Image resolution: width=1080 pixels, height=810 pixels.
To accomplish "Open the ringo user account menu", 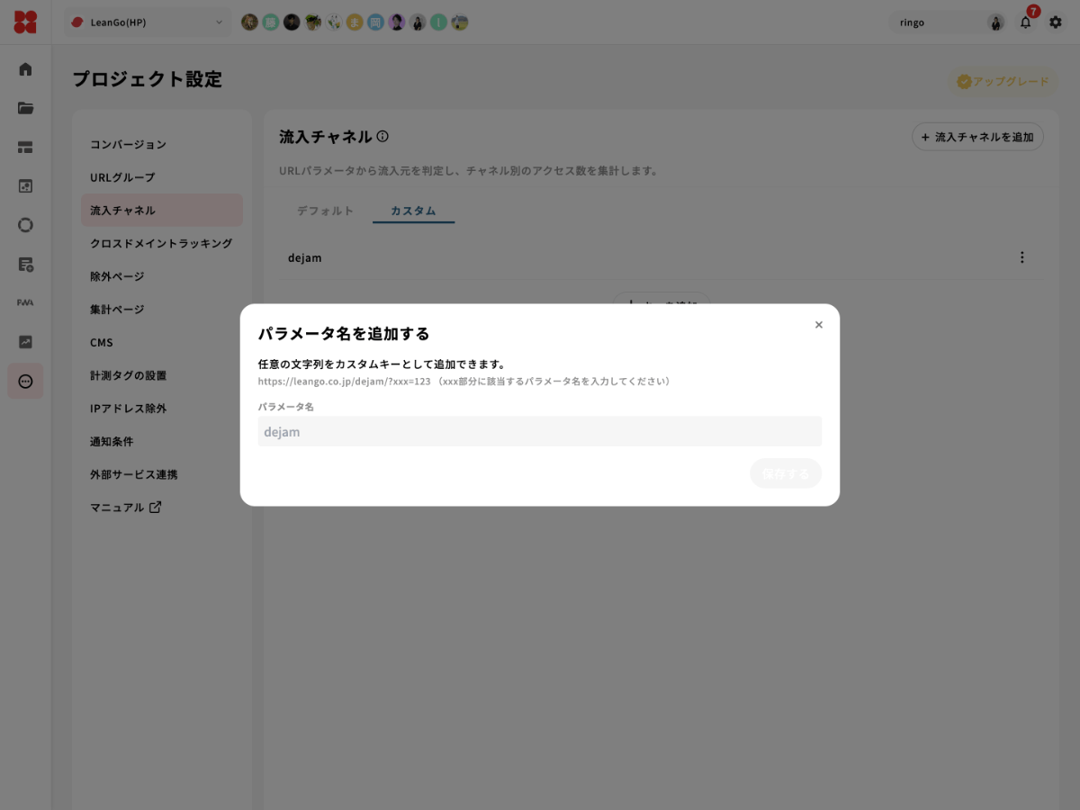I will pos(948,22).
